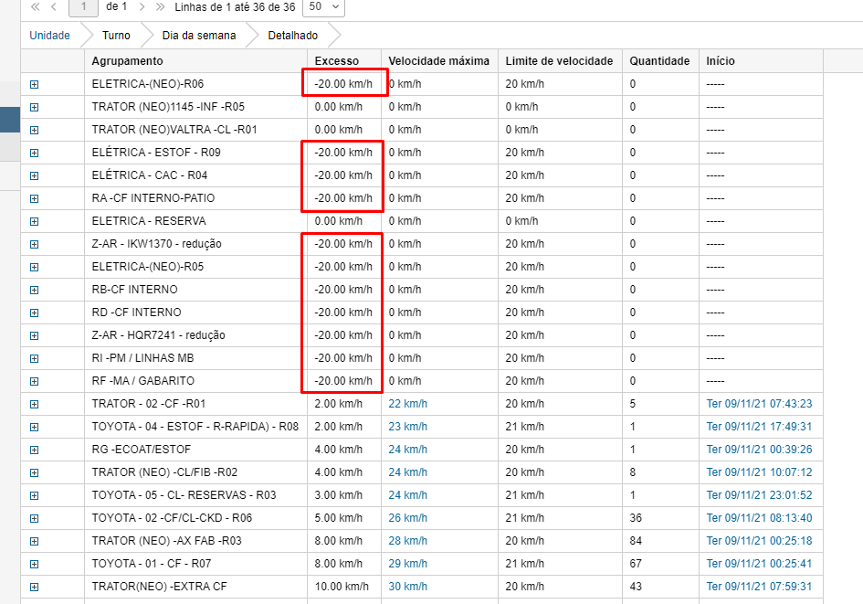Click the page number input field
Viewport: 863px width, 604px height.
coord(84,6)
